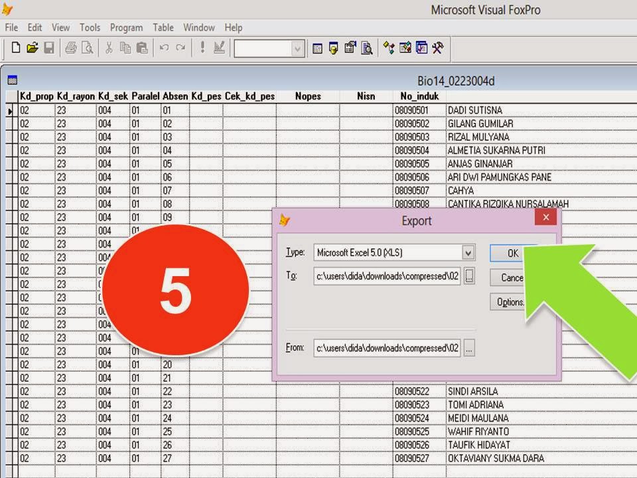Select the cell DADI SUTISNA

coord(475,110)
